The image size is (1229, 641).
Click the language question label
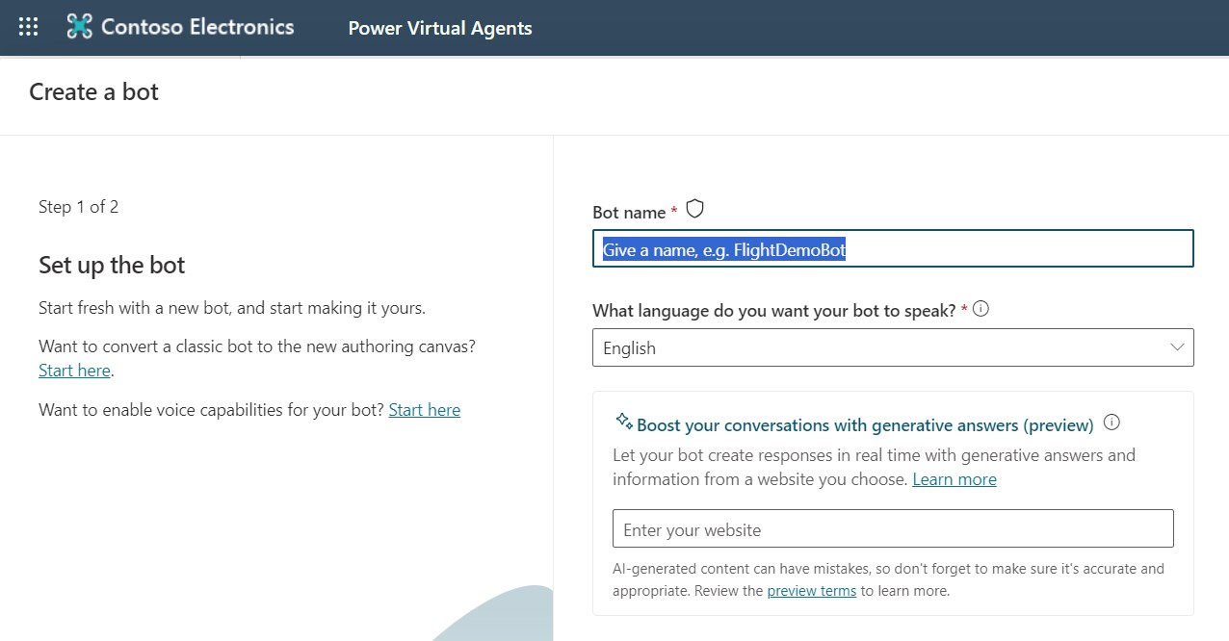[x=774, y=311]
